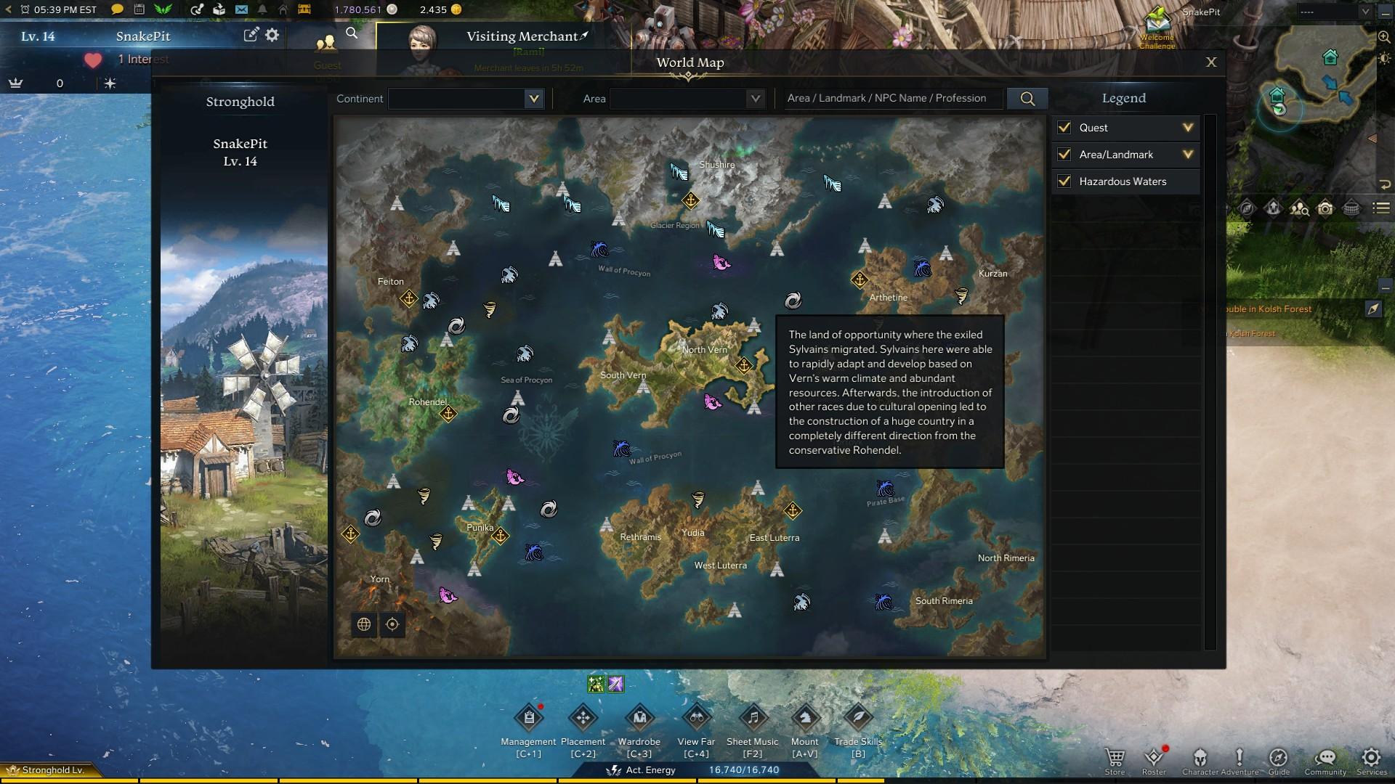This screenshot has width=1395, height=784.
Task: Activate the View Far binoculars icon
Action: point(696,718)
